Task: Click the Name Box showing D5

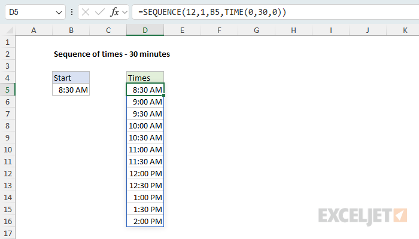Action: (x=35, y=12)
